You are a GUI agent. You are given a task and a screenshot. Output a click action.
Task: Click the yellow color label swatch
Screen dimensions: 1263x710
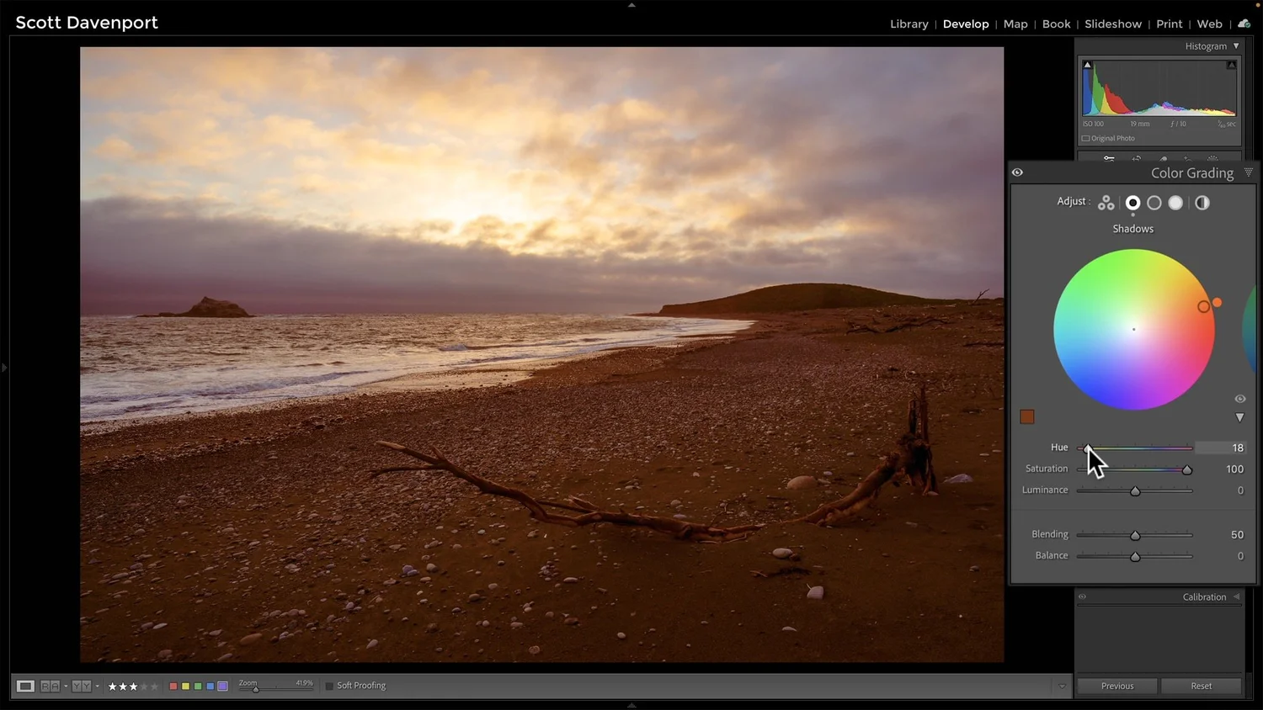pos(185,686)
